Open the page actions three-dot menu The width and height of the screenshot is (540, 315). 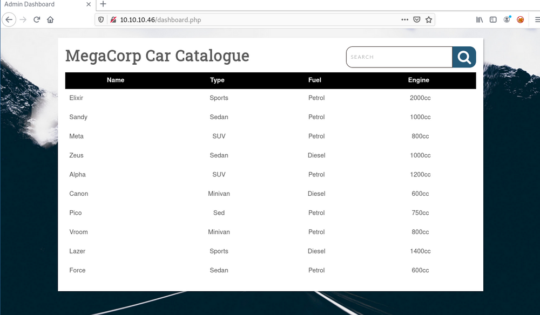click(404, 19)
